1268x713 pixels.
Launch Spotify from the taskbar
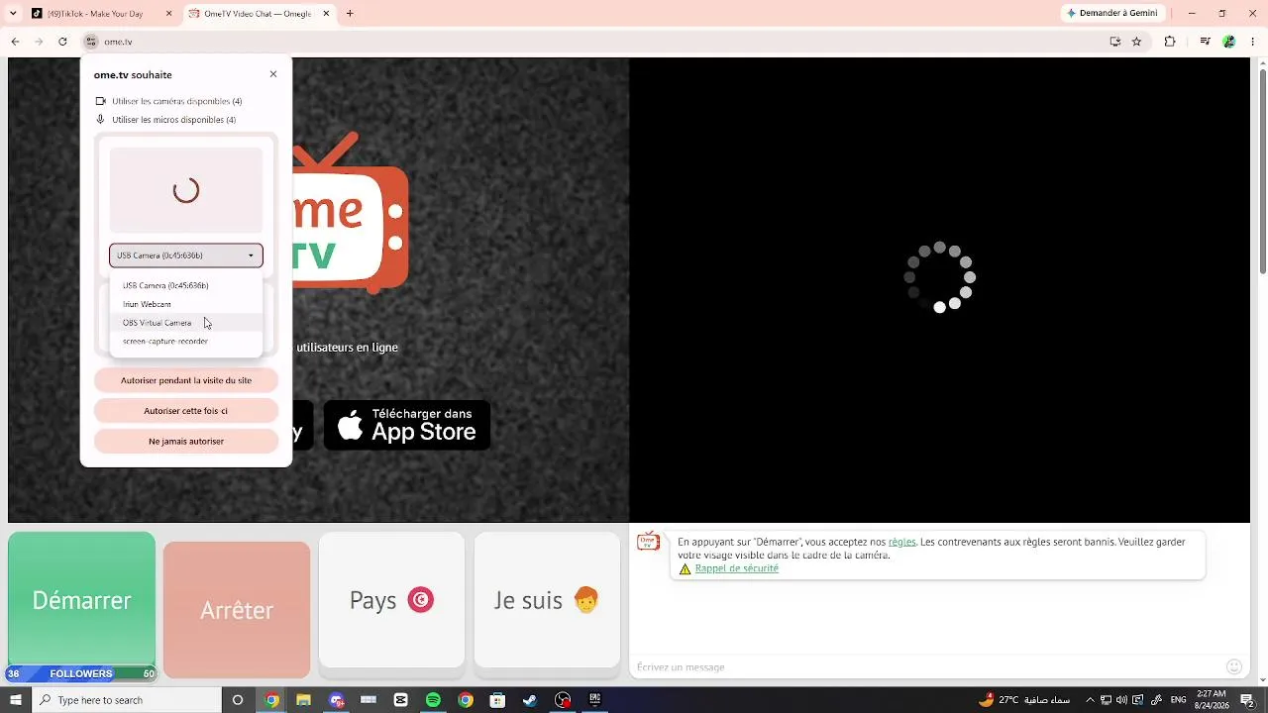pos(433,700)
